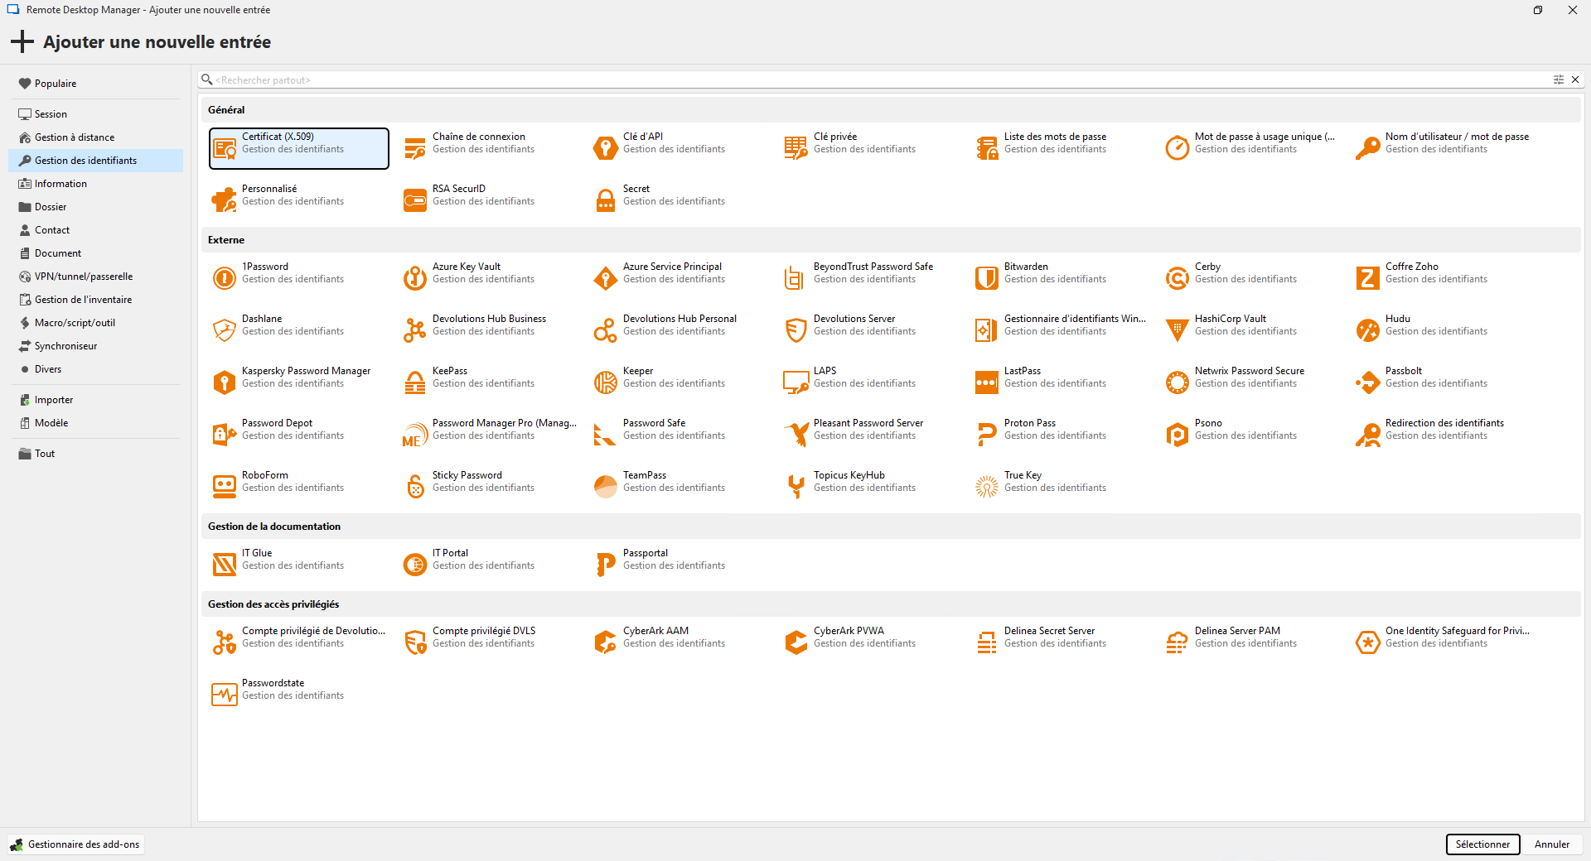Open the Modèle section

tap(96, 423)
